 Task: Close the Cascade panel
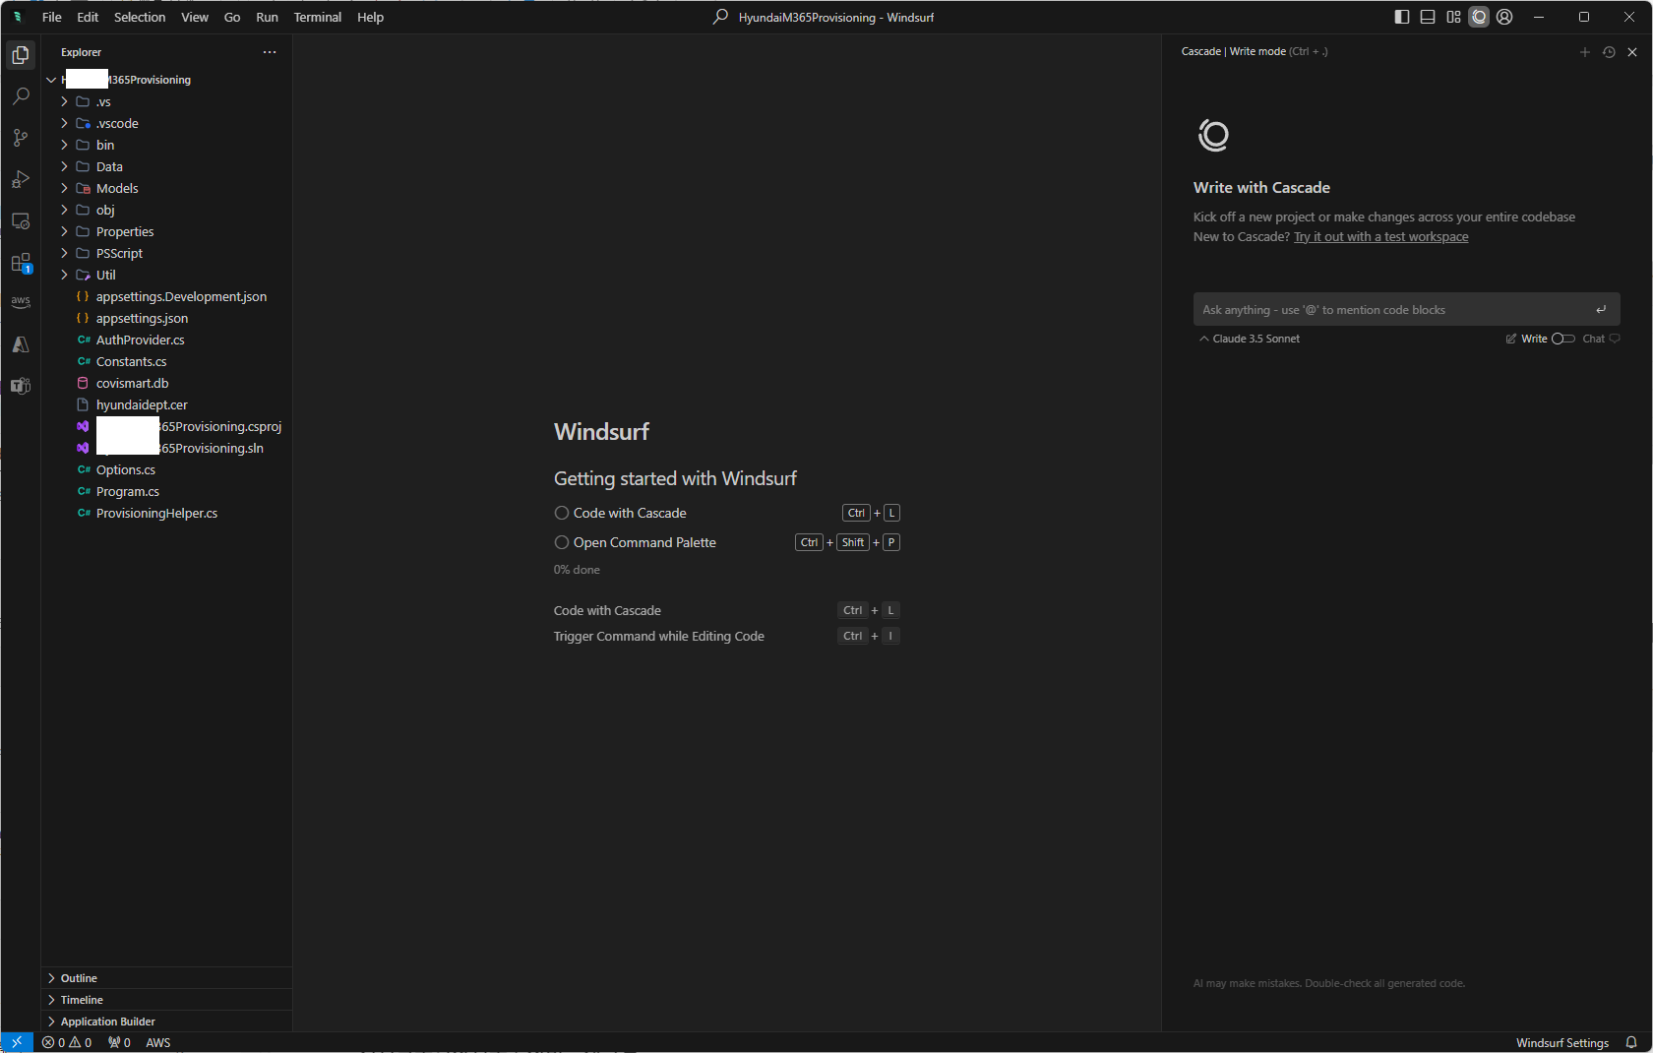(x=1632, y=52)
